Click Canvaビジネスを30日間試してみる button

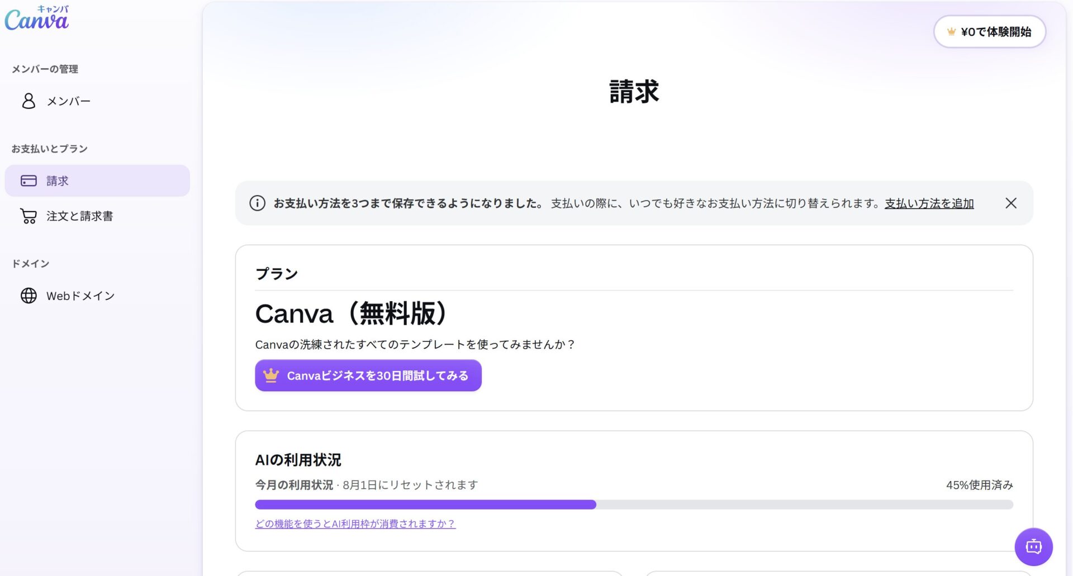[368, 375]
